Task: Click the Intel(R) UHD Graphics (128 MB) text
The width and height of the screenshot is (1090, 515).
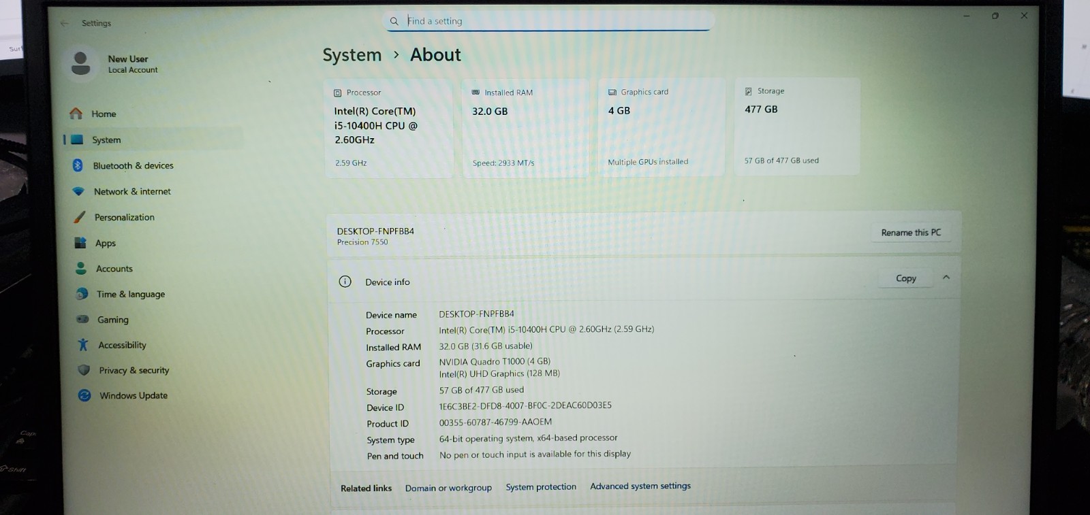Action: pos(499,373)
